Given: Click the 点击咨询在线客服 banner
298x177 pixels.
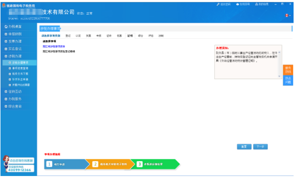Looking at the screenshot, I should (21, 160).
